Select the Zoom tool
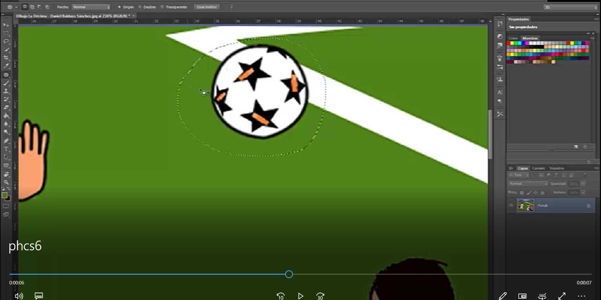601x300 pixels. pyautogui.click(x=6, y=183)
